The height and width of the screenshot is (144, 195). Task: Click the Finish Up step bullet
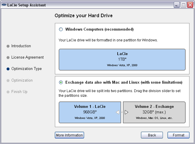pos(8,92)
